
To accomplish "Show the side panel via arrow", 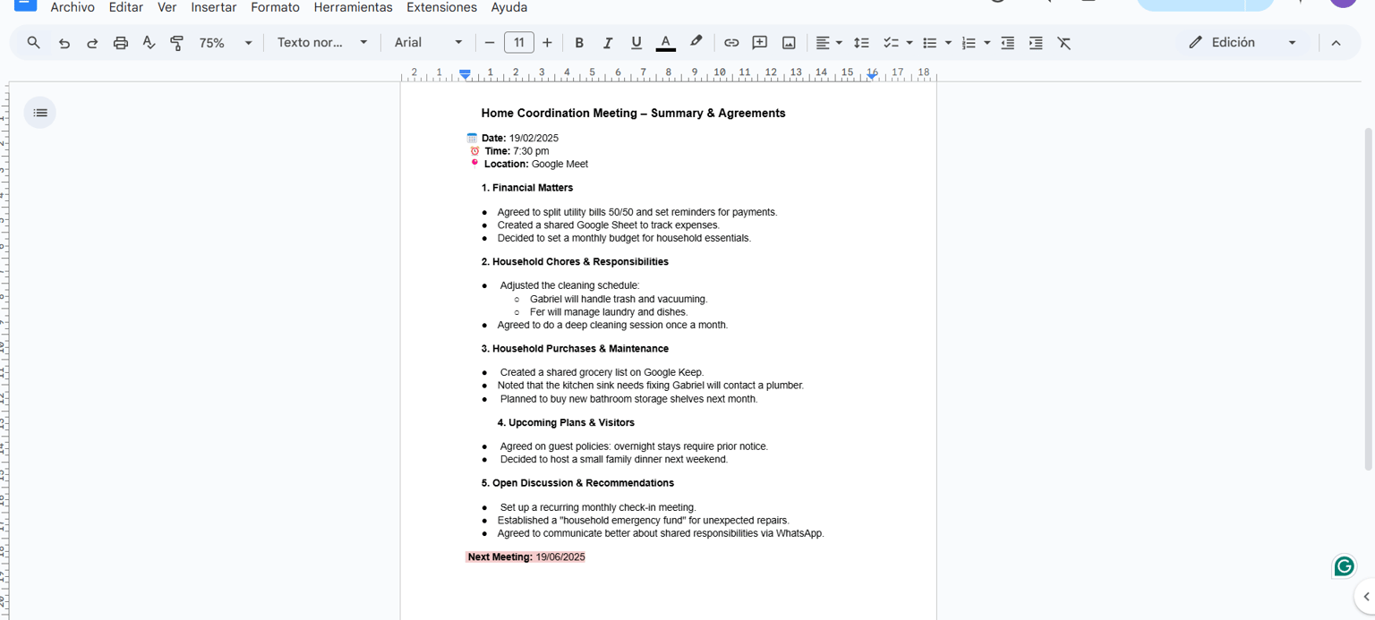I will click(x=1365, y=597).
